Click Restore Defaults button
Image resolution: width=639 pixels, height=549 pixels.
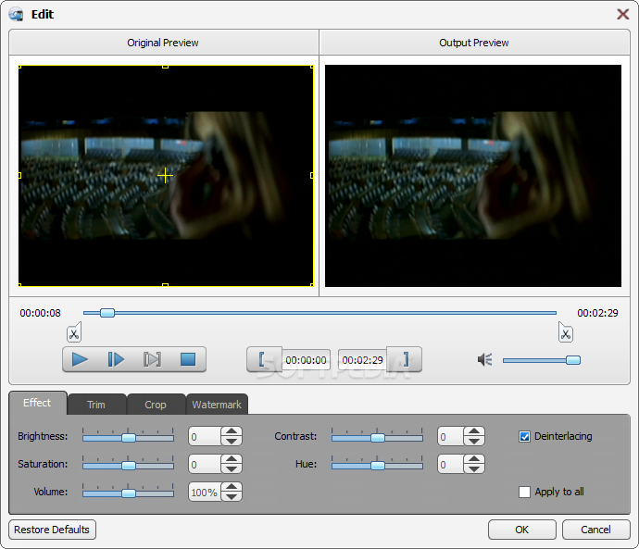point(52,530)
